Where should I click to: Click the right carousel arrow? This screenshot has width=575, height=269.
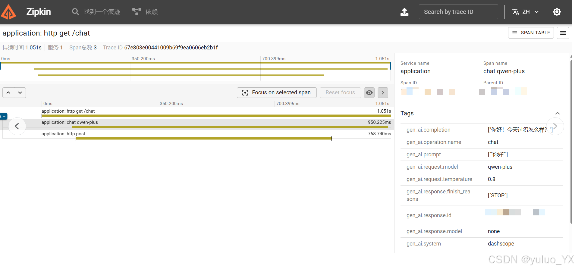555,126
